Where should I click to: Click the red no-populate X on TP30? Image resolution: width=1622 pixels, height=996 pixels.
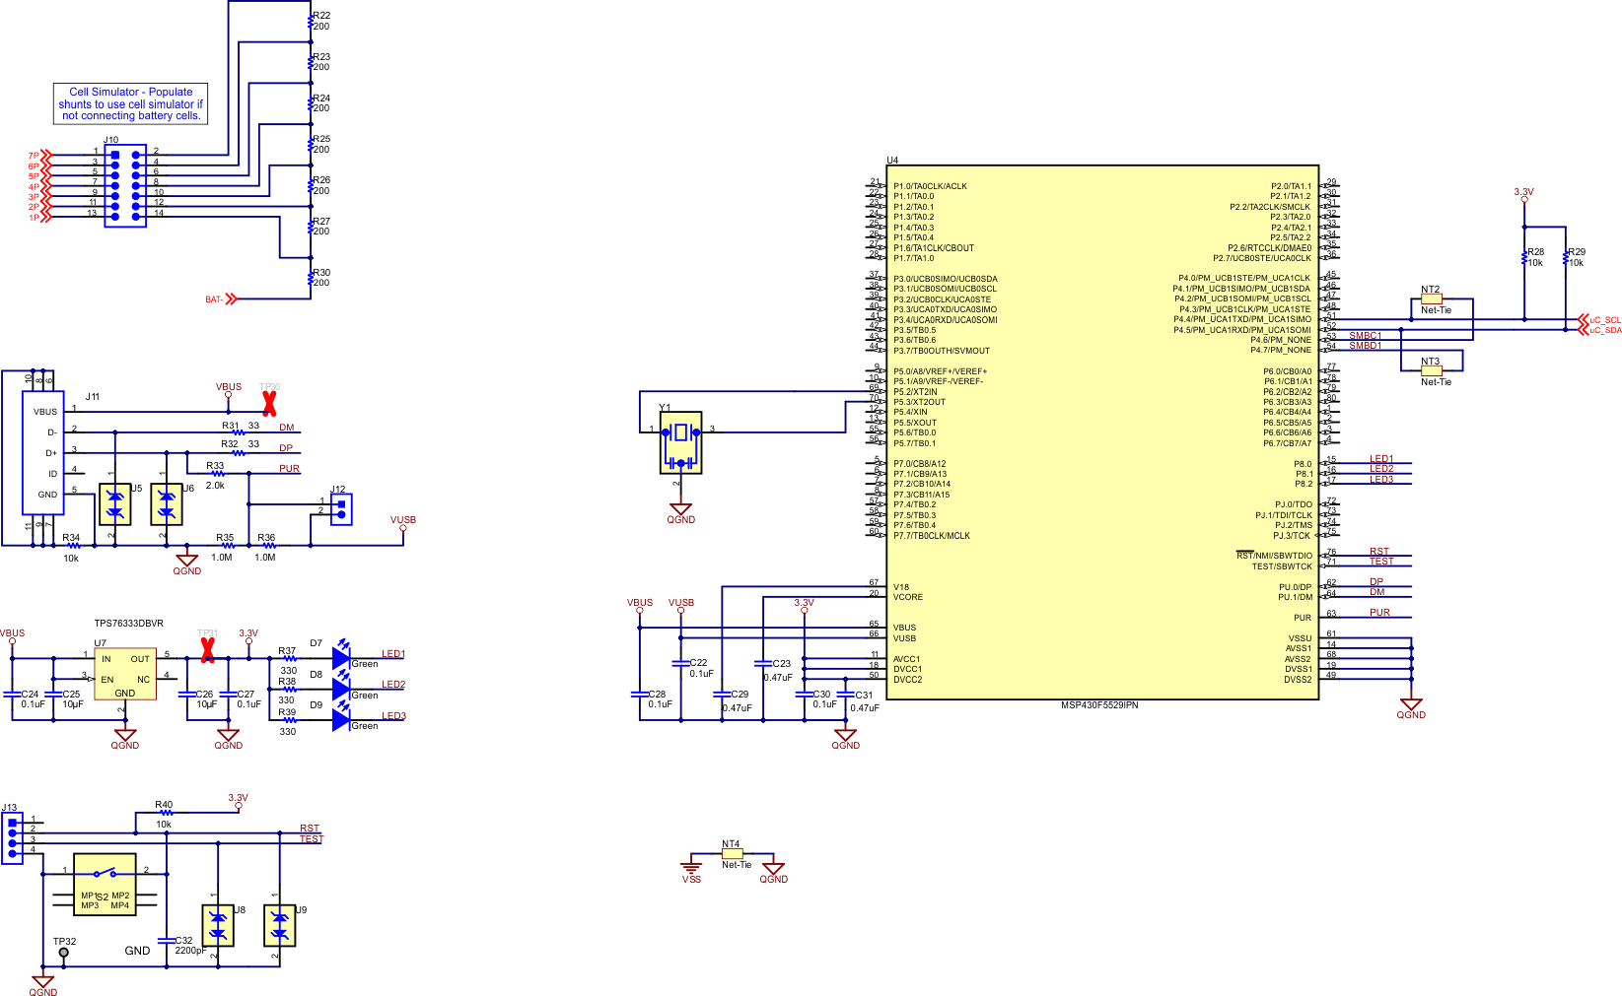click(x=268, y=404)
